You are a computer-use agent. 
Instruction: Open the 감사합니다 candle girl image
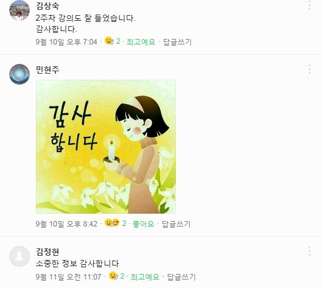pyautogui.click(x=106, y=147)
